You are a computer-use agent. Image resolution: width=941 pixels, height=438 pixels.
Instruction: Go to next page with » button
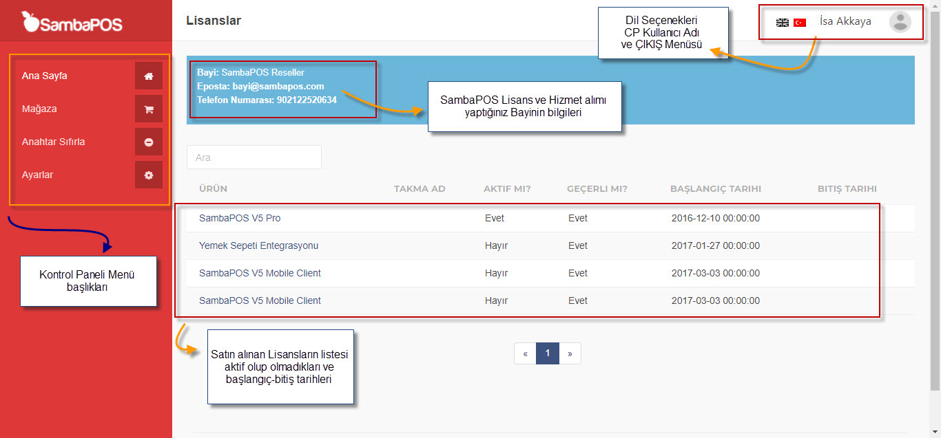[x=570, y=353]
